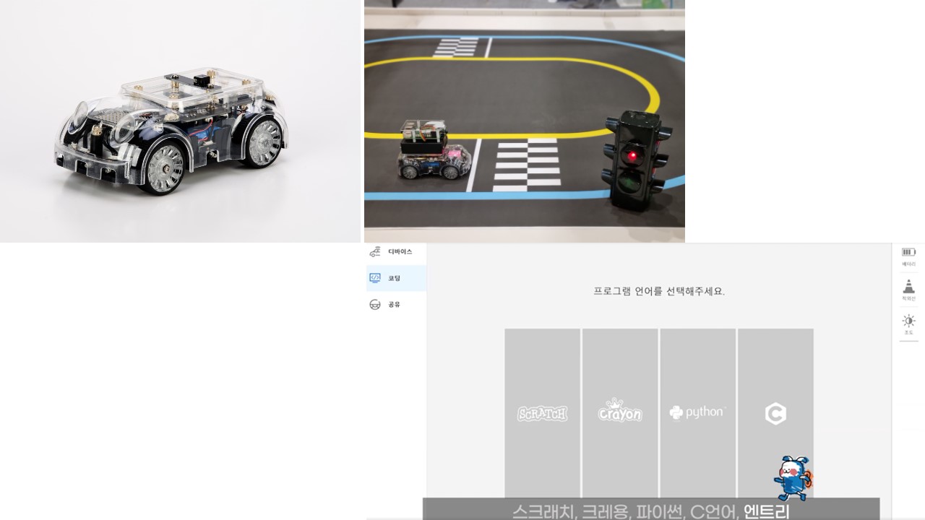The height and width of the screenshot is (520, 925).
Task: Click the track and traffic light photo
Action: 525,121
